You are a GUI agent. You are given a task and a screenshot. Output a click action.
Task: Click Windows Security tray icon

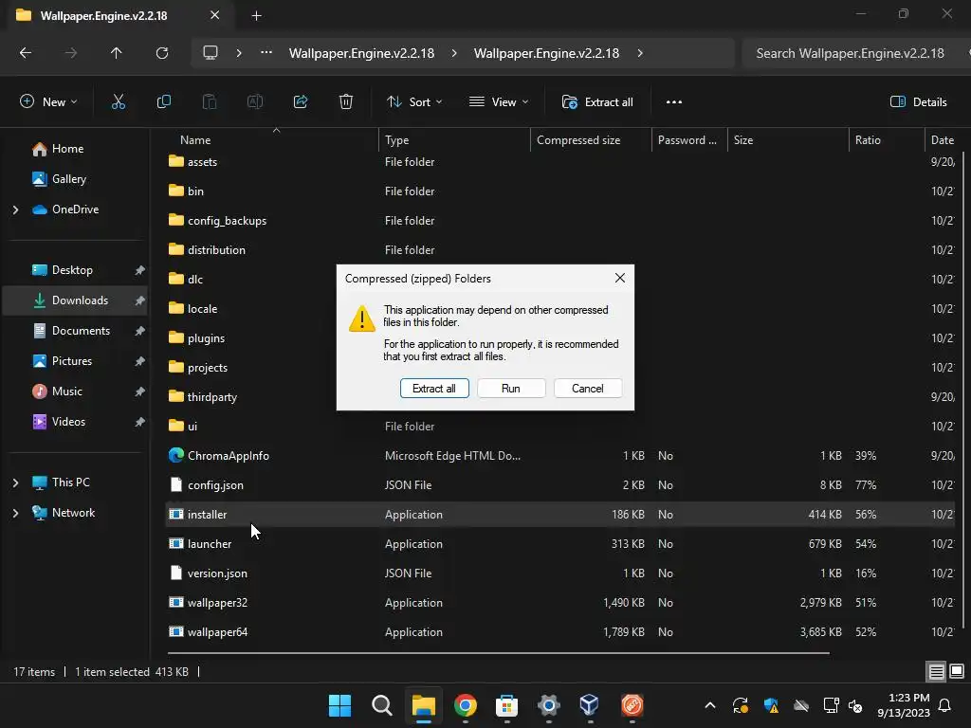pyautogui.click(x=771, y=705)
